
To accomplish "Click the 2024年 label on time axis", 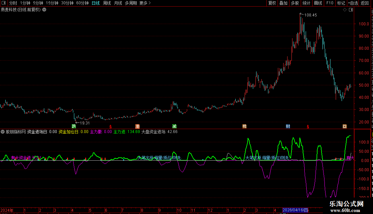I will [7, 210].
